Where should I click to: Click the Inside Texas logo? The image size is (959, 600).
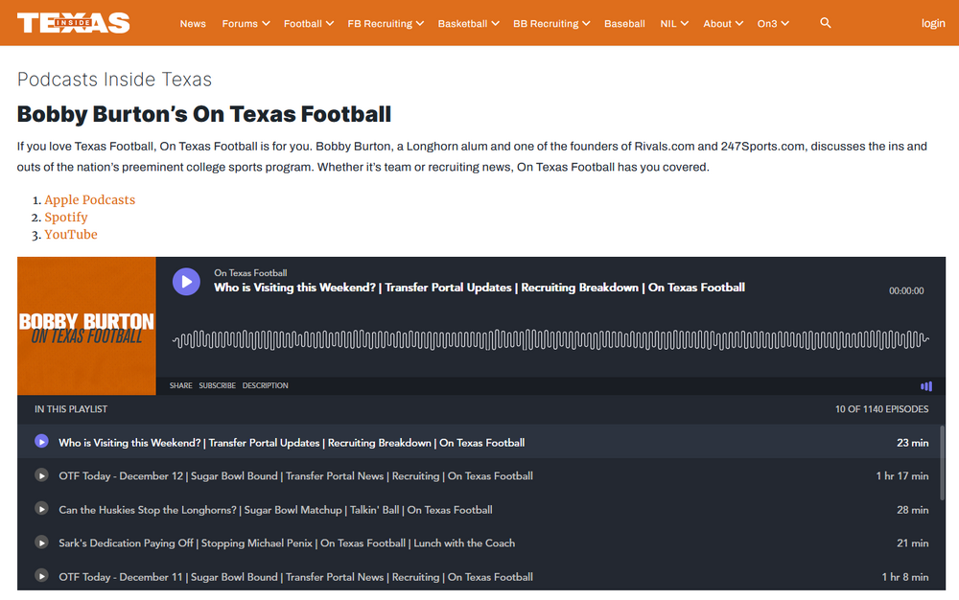point(73,23)
